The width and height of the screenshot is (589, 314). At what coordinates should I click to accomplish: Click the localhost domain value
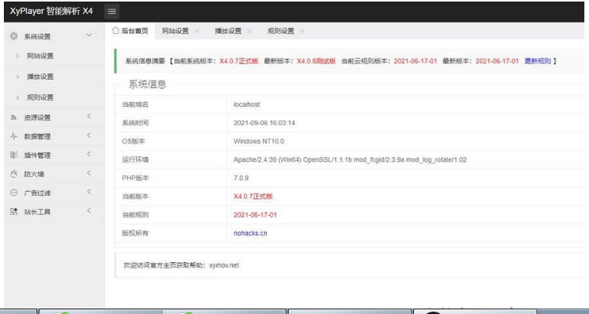pyautogui.click(x=246, y=104)
